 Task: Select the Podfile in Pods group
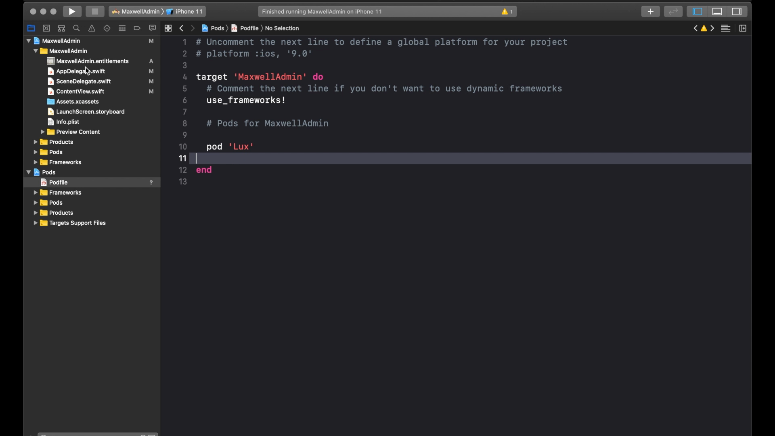click(58, 182)
